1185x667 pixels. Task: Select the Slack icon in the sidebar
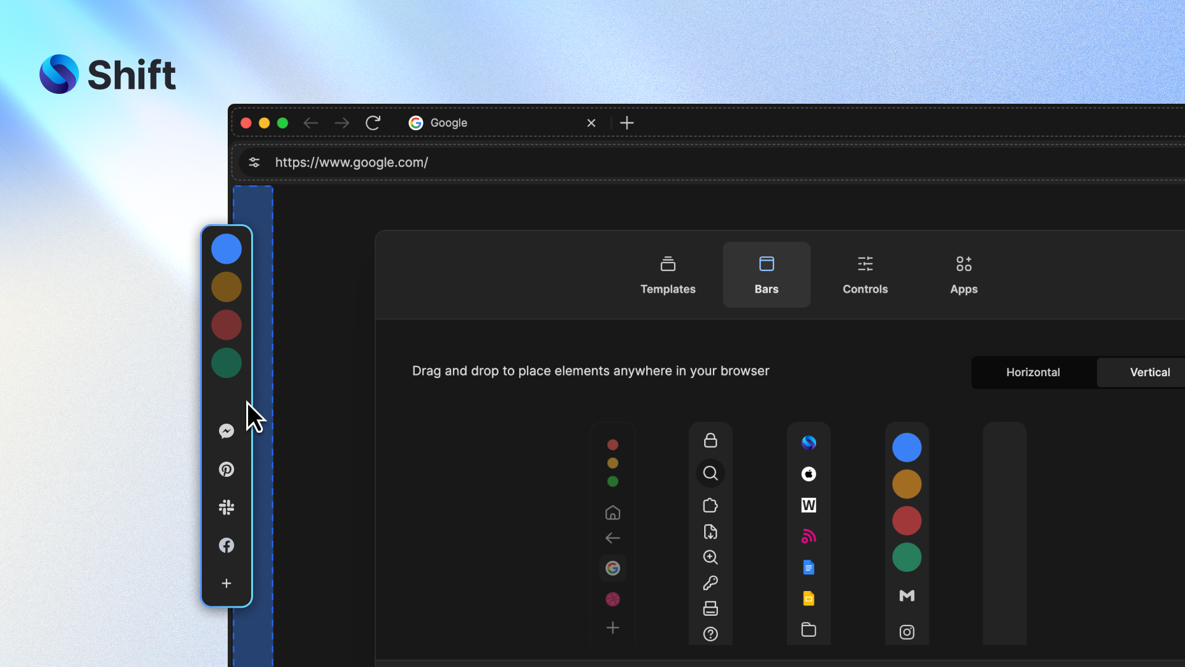pyautogui.click(x=227, y=507)
